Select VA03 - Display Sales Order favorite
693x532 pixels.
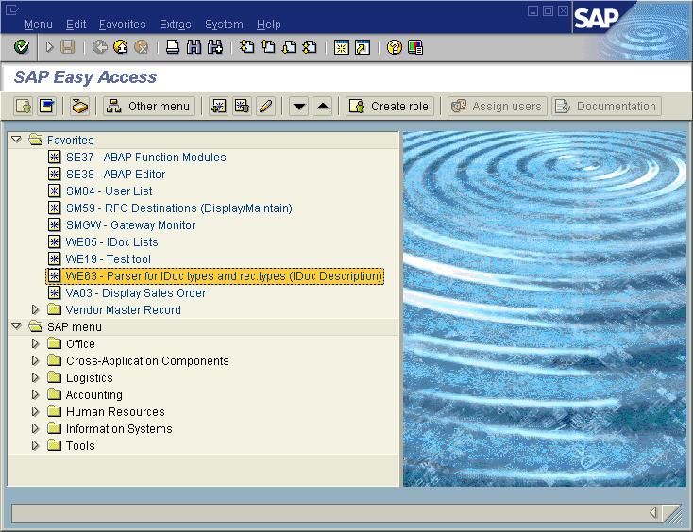[x=136, y=292]
